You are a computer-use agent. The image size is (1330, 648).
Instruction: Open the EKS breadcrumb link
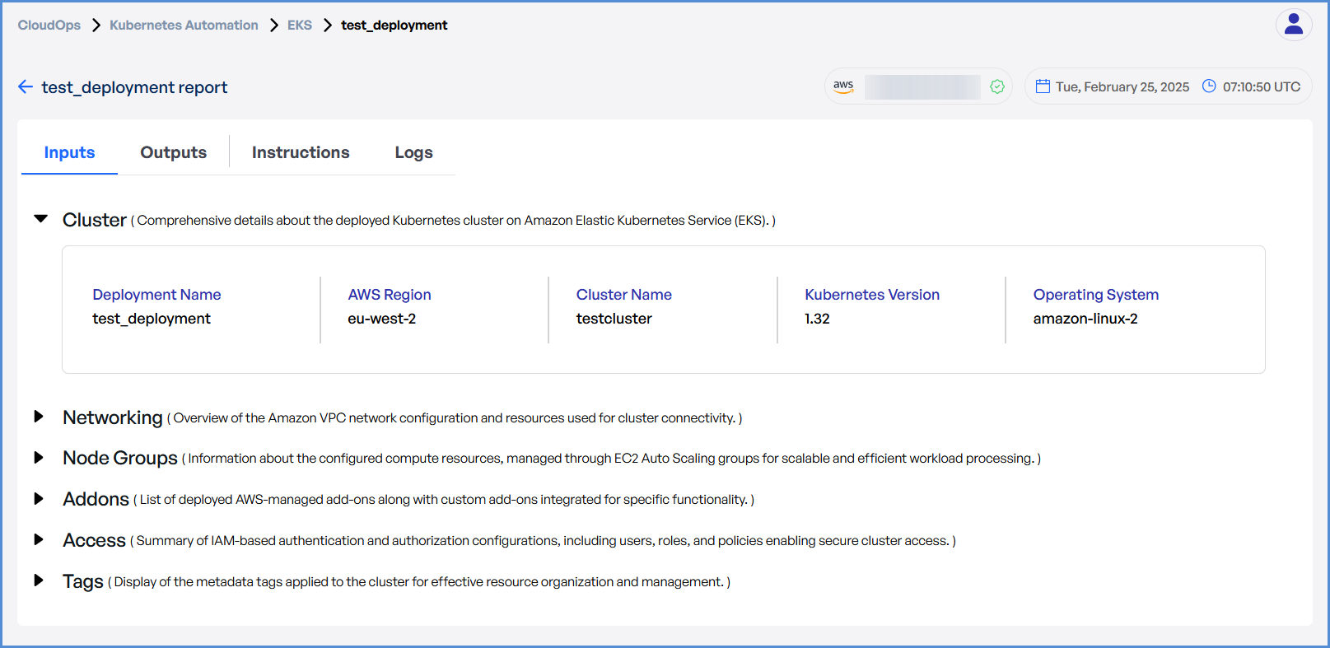click(x=300, y=26)
